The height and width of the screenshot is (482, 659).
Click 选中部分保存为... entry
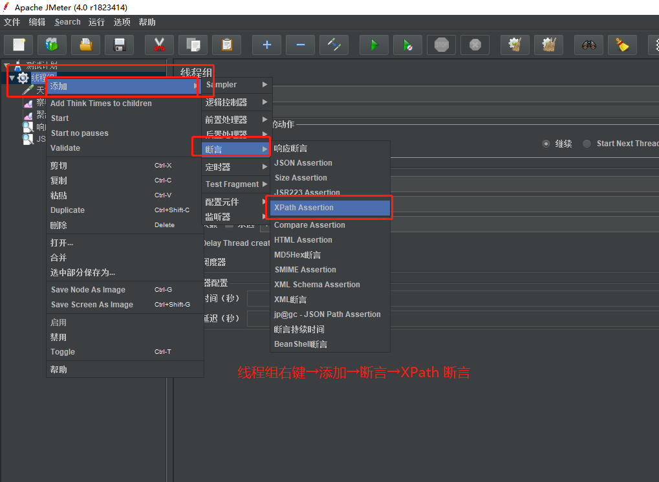(125, 272)
